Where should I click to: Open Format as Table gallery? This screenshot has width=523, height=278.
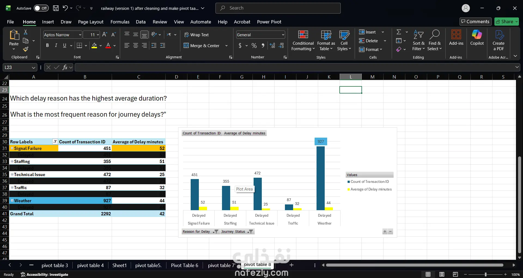pos(326,41)
